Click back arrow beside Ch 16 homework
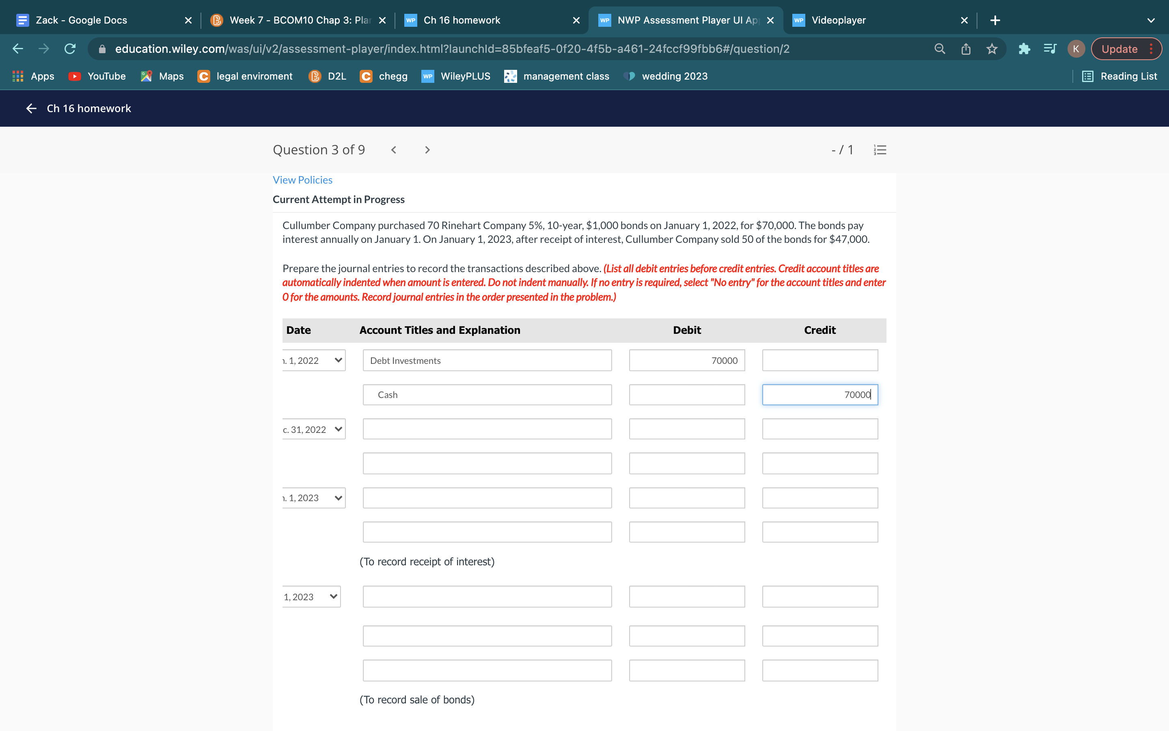 [x=31, y=108]
